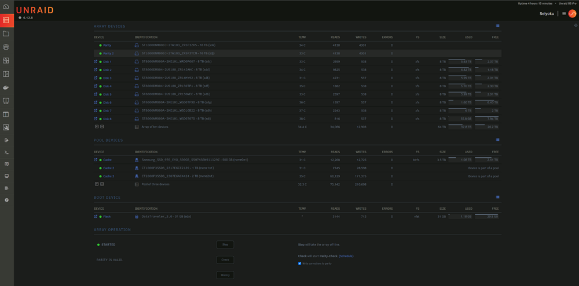The width and height of the screenshot is (579, 286).
Task: Toggle the Pool Devices view icon
Action: (497, 140)
